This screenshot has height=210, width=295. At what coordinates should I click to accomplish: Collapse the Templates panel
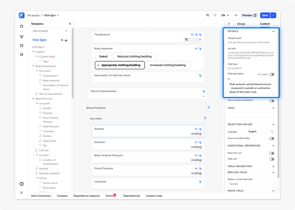pos(70,24)
